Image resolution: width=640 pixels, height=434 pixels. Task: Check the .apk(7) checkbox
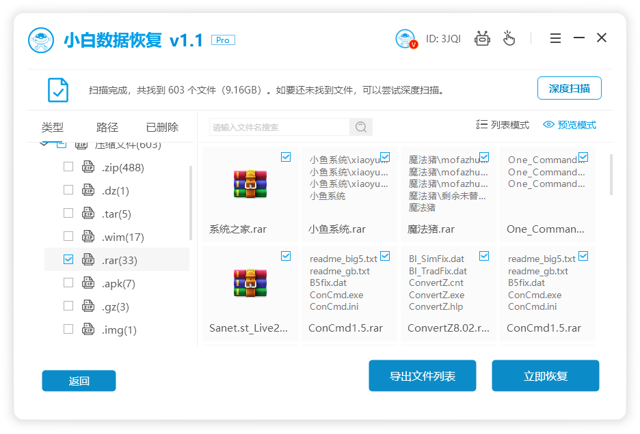(x=68, y=283)
